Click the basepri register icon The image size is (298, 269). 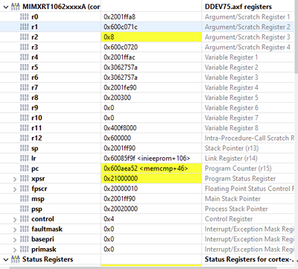coord(25,239)
